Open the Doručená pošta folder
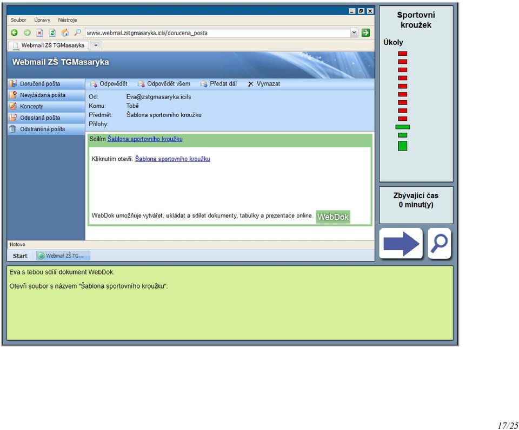This screenshot has width=519, height=430. coord(46,84)
